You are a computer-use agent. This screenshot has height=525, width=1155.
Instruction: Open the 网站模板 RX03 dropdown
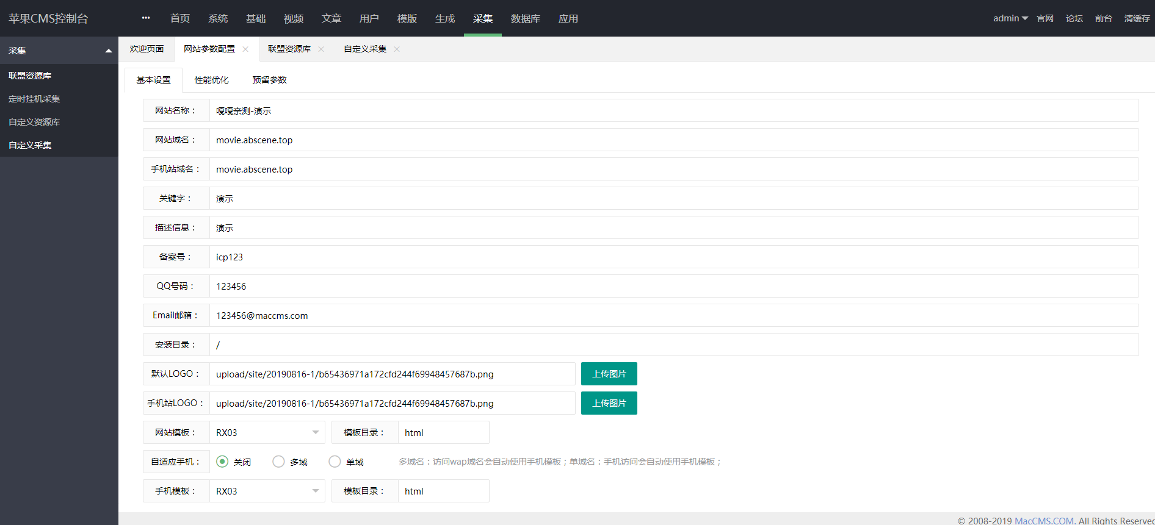pos(267,432)
